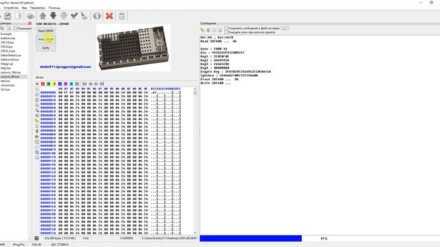Open the Помощь menu
This screenshot has height=247, width=440.
[x=54, y=8]
